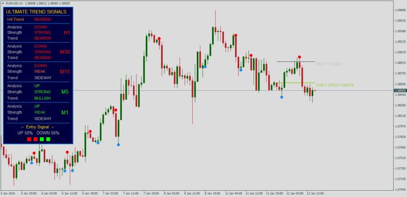The width and height of the screenshot is (407, 197).
Task: Click the 1.07355 price axis label
Action: [x=400, y=168]
